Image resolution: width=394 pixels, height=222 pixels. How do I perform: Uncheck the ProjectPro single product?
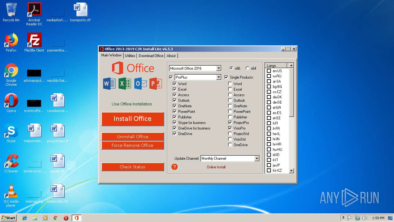[230, 122]
